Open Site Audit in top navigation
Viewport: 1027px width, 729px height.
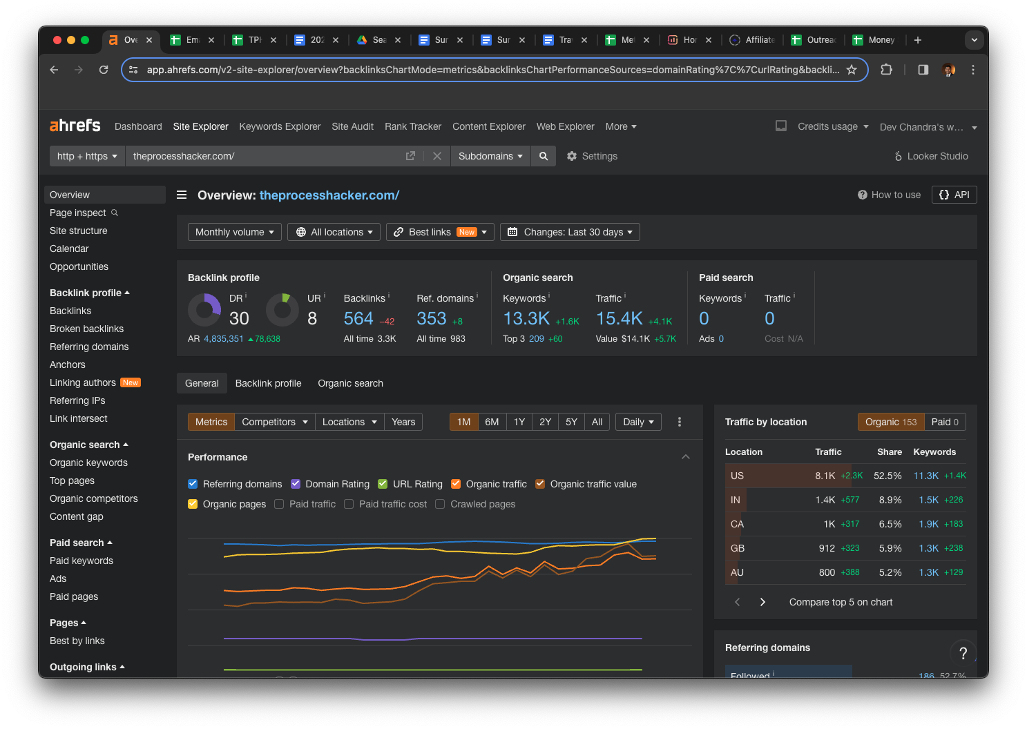point(352,126)
